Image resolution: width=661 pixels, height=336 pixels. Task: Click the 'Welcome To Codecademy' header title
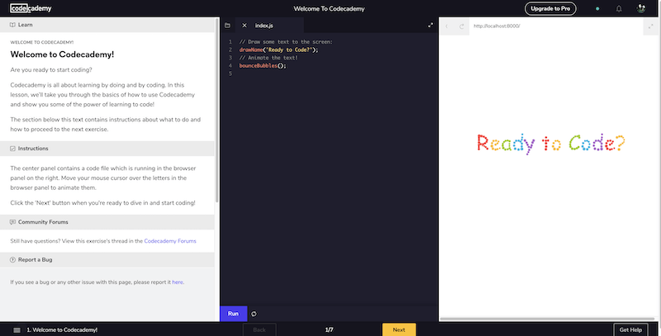(x=329, y=8)
